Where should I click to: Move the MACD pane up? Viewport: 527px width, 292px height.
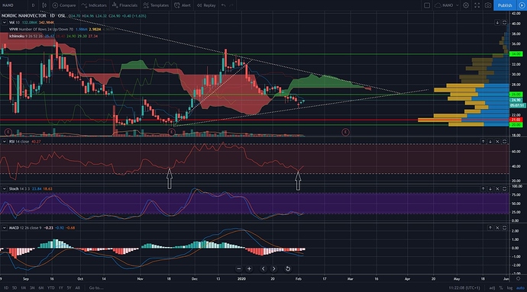[x=490, y=228]
